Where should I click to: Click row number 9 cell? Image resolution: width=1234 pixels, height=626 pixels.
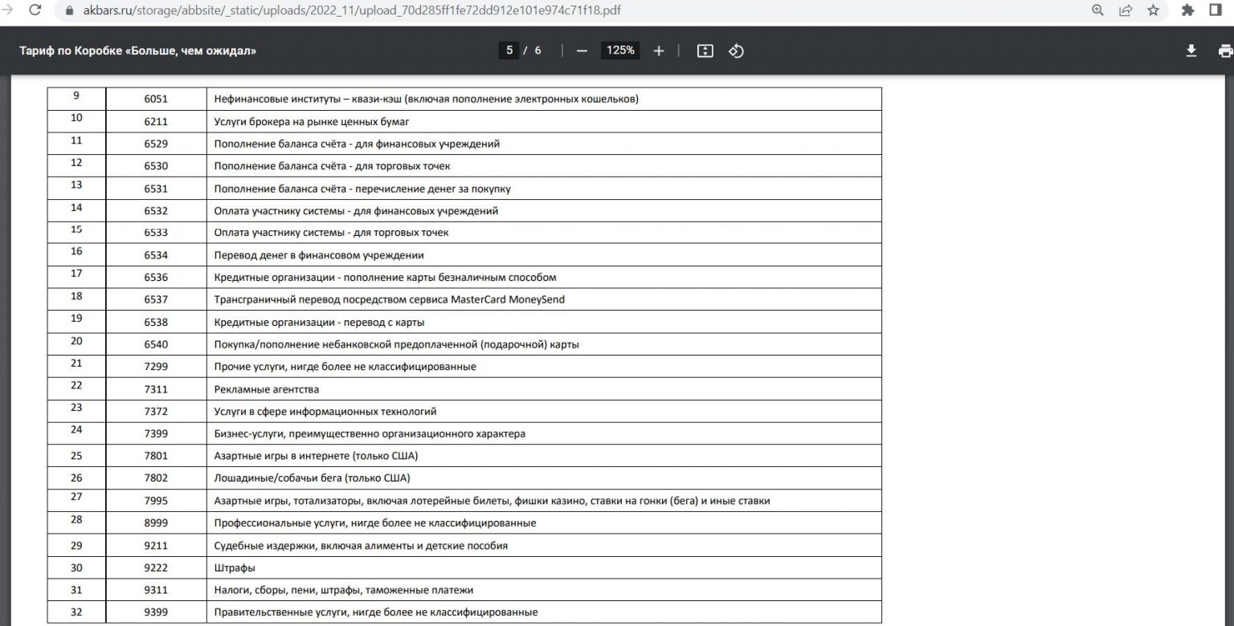[x=76, y=99]
